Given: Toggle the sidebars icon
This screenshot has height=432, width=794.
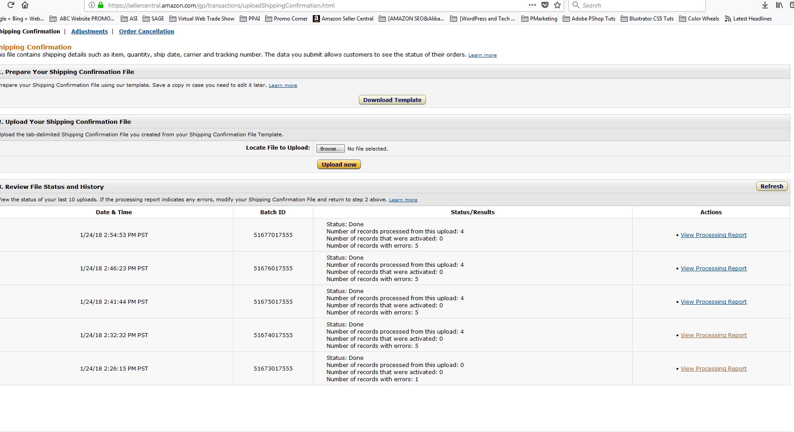Looking at the screenshot, I should pos(791,5).
